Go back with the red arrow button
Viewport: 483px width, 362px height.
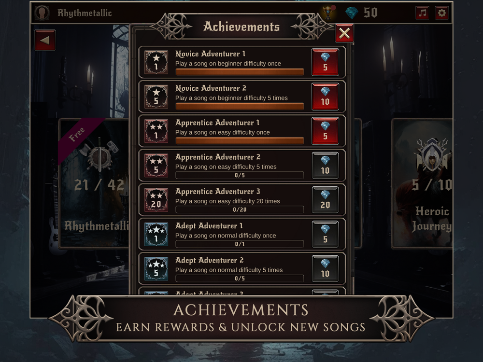pos(45,40)
